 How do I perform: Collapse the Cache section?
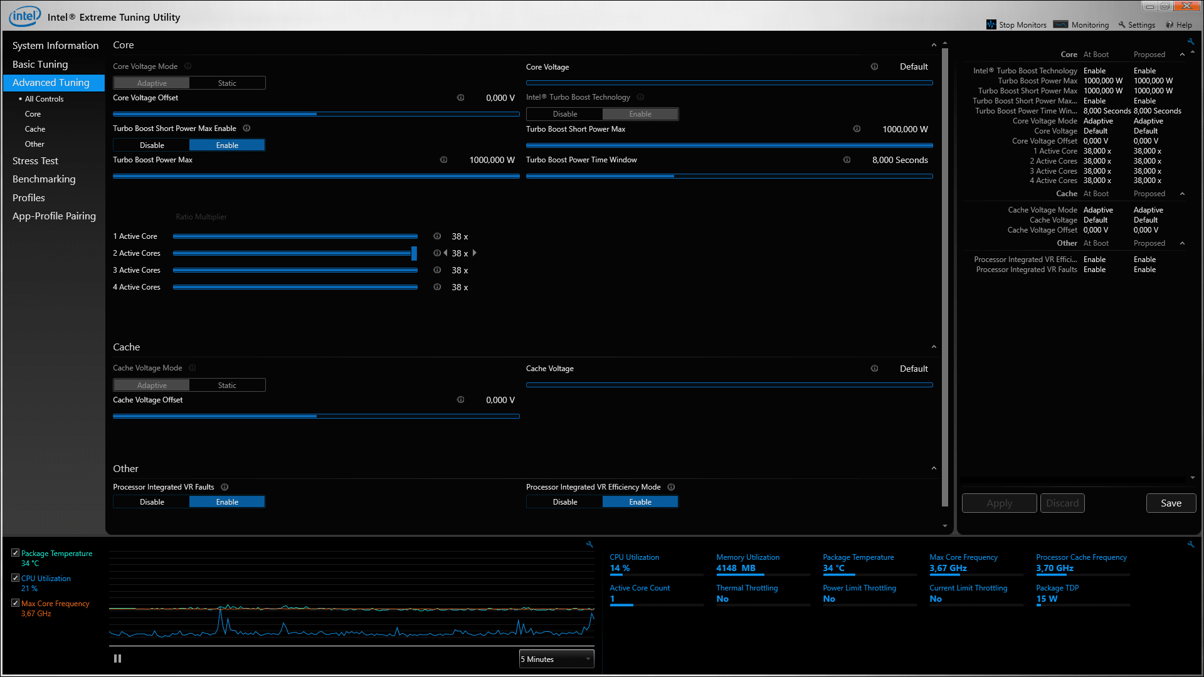934,347
